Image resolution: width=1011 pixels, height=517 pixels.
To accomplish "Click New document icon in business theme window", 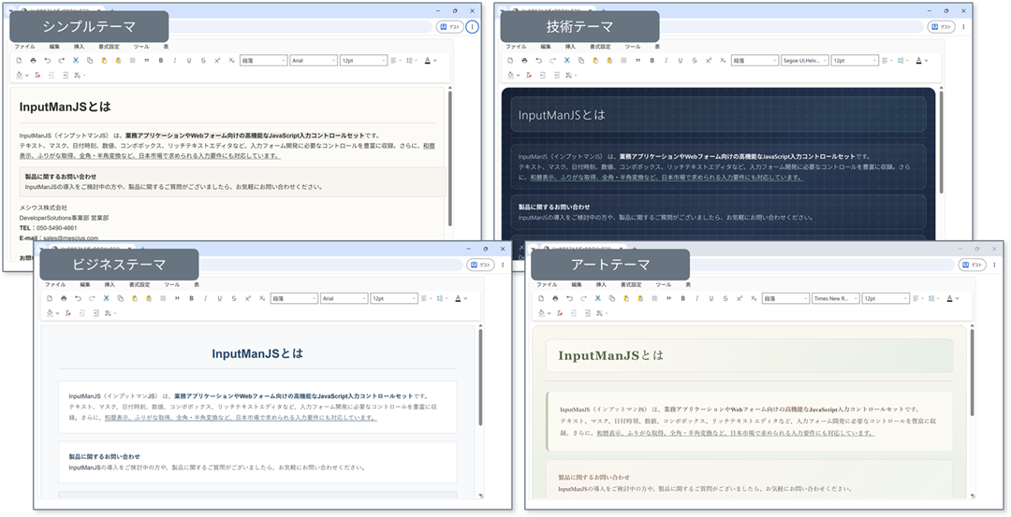I will click(50, 299).
